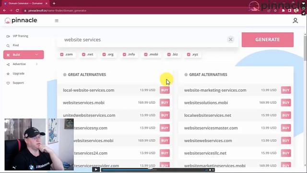The width and height of the screenshot is (307, 173).
Task: Open Advertise in sidebar
Action: (19, 64)
